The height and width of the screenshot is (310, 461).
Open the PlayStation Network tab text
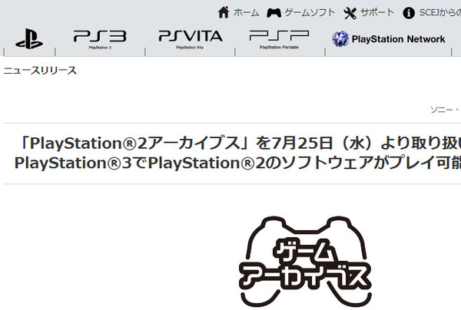(x=398, y=39)
